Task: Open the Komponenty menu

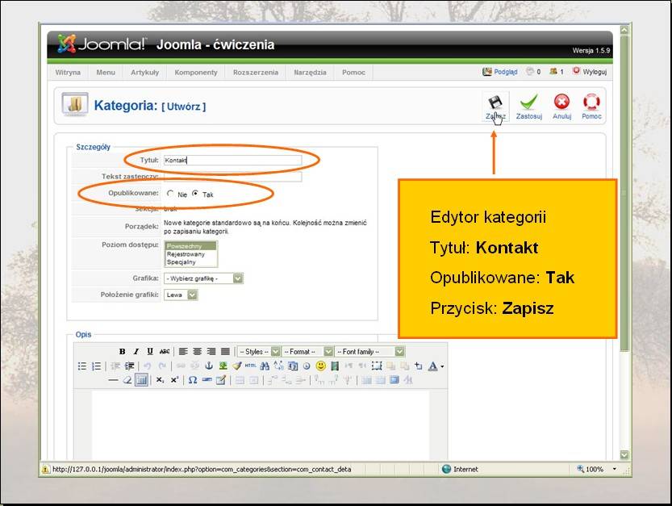Action: pyautogui.click(x=196, y=73)
